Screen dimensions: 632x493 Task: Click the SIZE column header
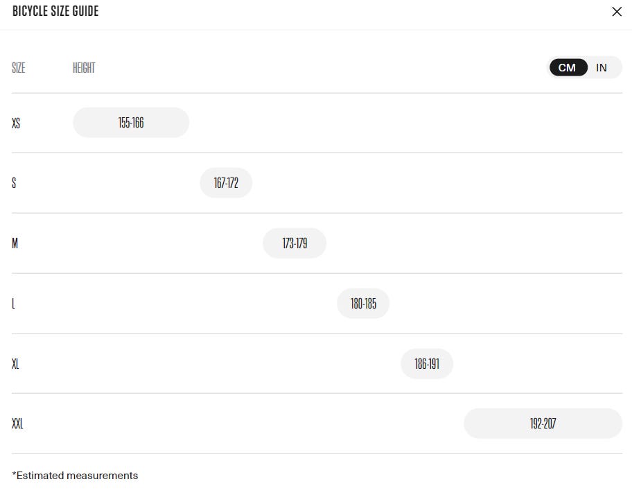[x=19, y=68]
